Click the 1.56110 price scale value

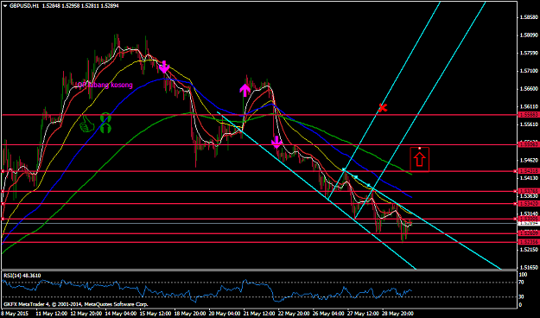[x=529, y=106]
